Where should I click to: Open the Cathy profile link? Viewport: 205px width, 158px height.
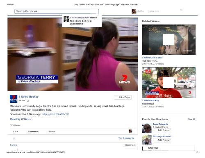140,11
